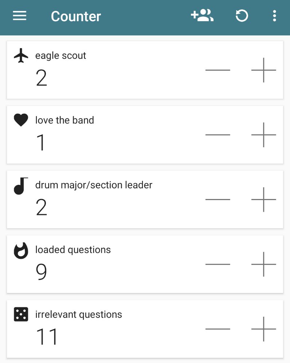Decrement the eagle scout counter

(x=218, y=70)
